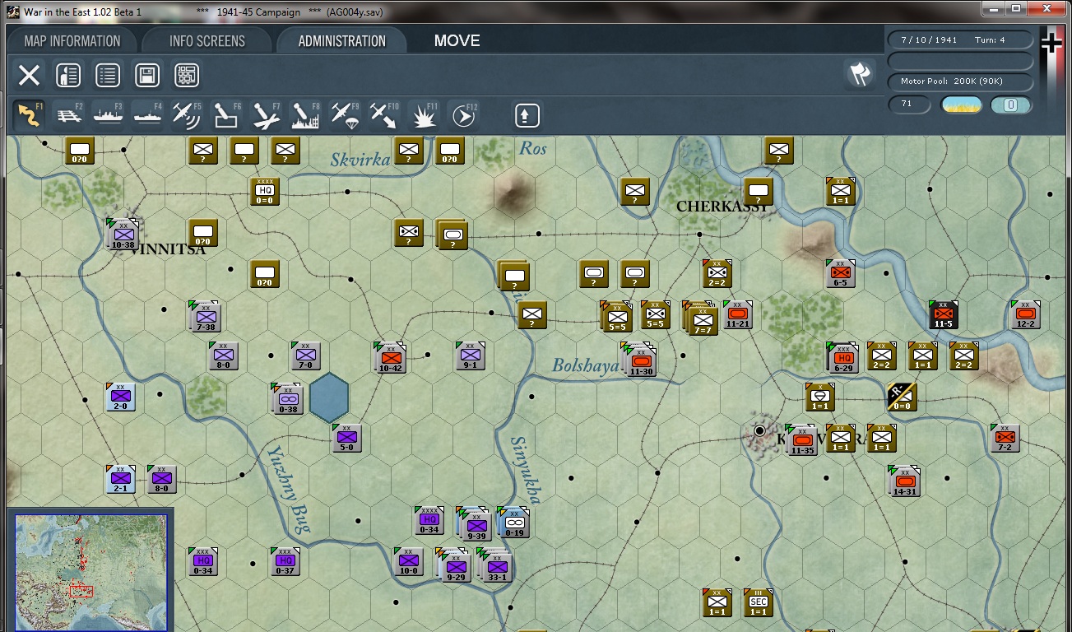
Task: Click the Motor Pool: 200K (90K) readout
Action: coord(960,81)
